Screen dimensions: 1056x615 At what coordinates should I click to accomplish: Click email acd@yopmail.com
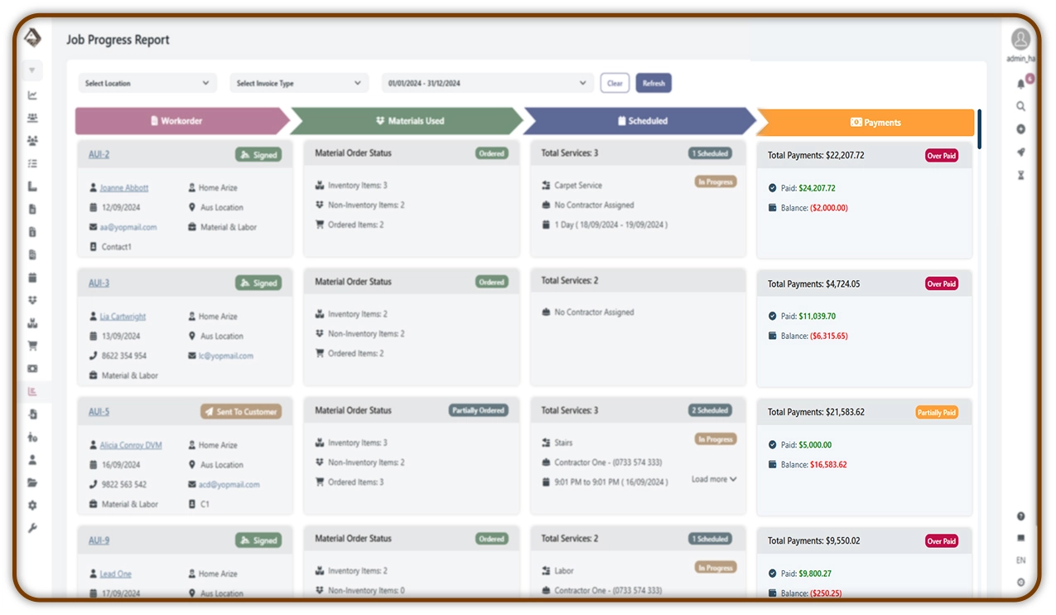click(229, 484)
